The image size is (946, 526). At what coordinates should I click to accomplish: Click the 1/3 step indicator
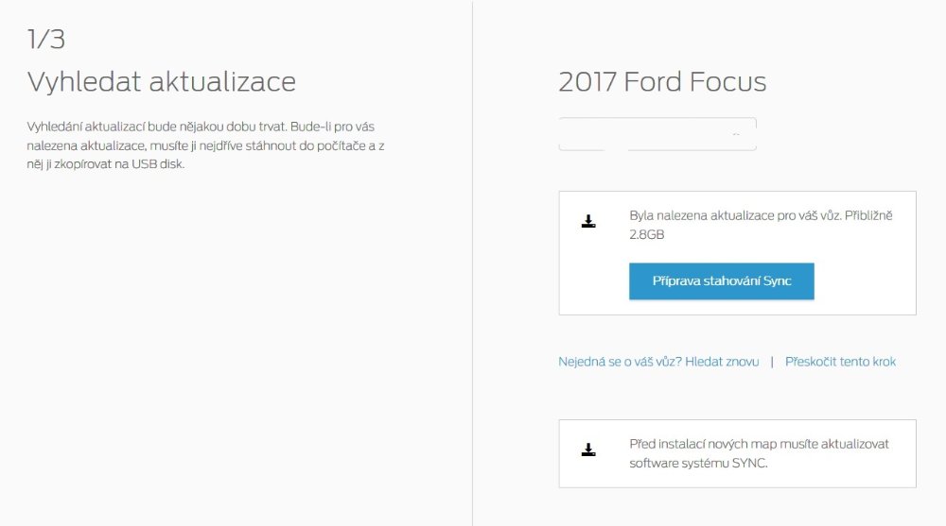click(45, 39)
